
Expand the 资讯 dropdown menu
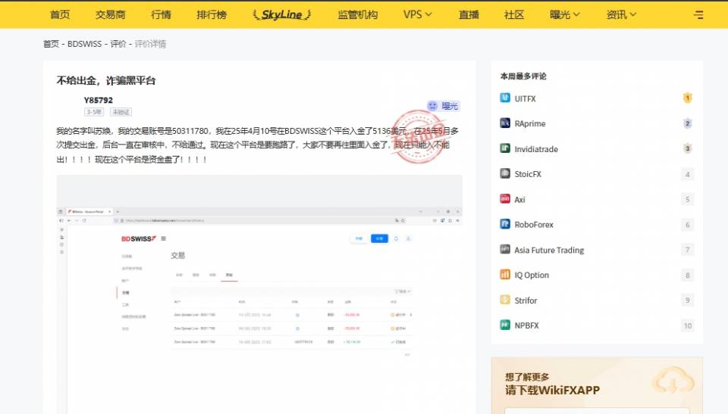(621, 15)
